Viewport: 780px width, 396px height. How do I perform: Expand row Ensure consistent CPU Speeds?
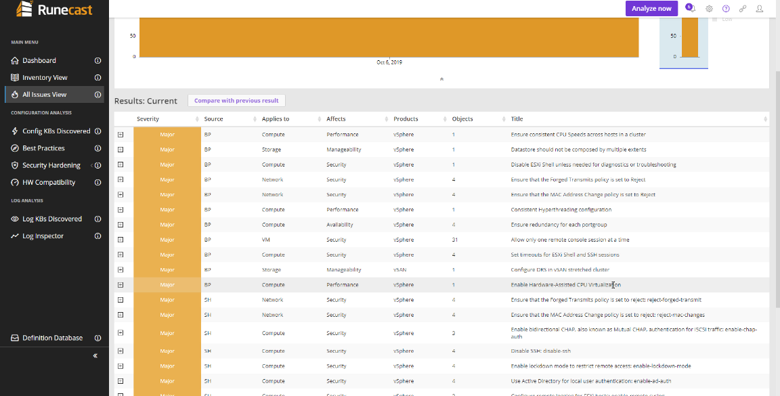tap(121, 135)
